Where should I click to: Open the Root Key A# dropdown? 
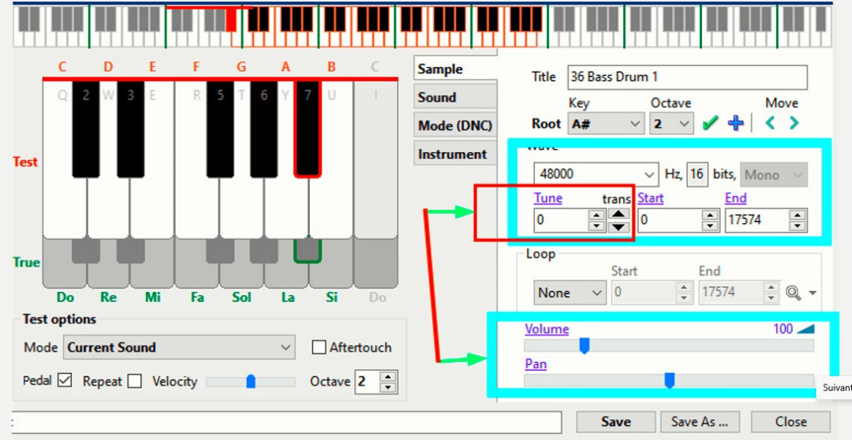click(x=606, y=124)
